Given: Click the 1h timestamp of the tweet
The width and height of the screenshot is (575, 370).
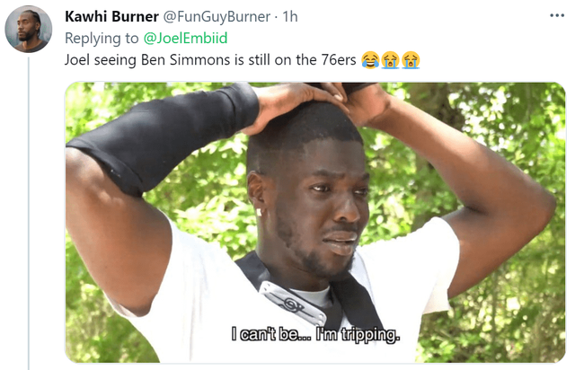Looking at the screenshot, I should 290,16.
